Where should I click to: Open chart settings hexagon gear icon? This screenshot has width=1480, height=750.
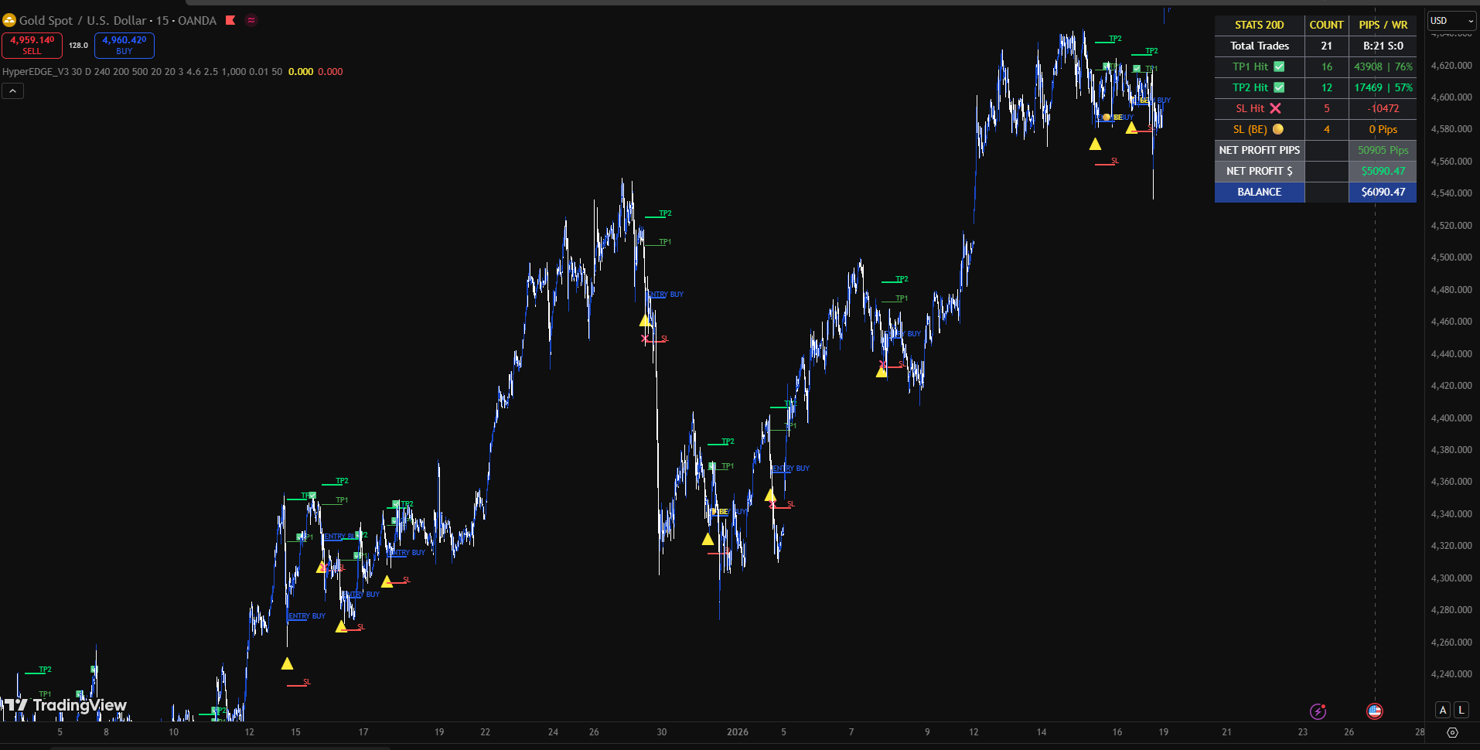[1452, 732]
